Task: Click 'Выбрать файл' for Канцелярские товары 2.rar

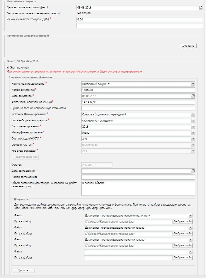Action: [183, 234]
